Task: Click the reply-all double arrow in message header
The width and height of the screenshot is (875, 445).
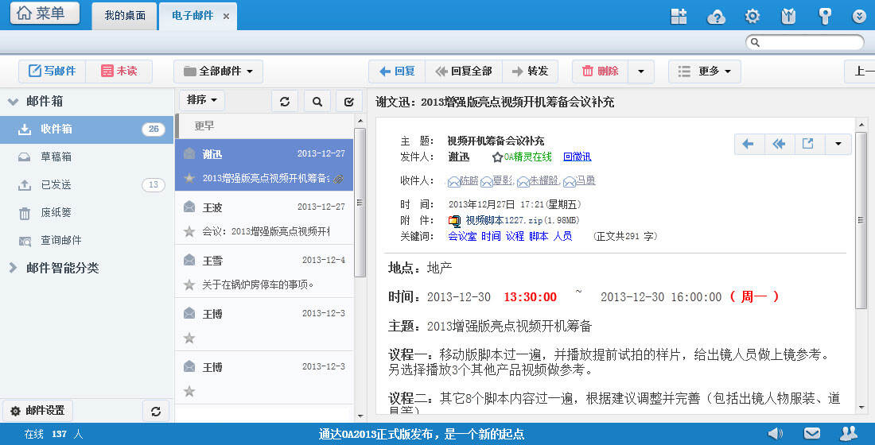Action: pos(779,144)
